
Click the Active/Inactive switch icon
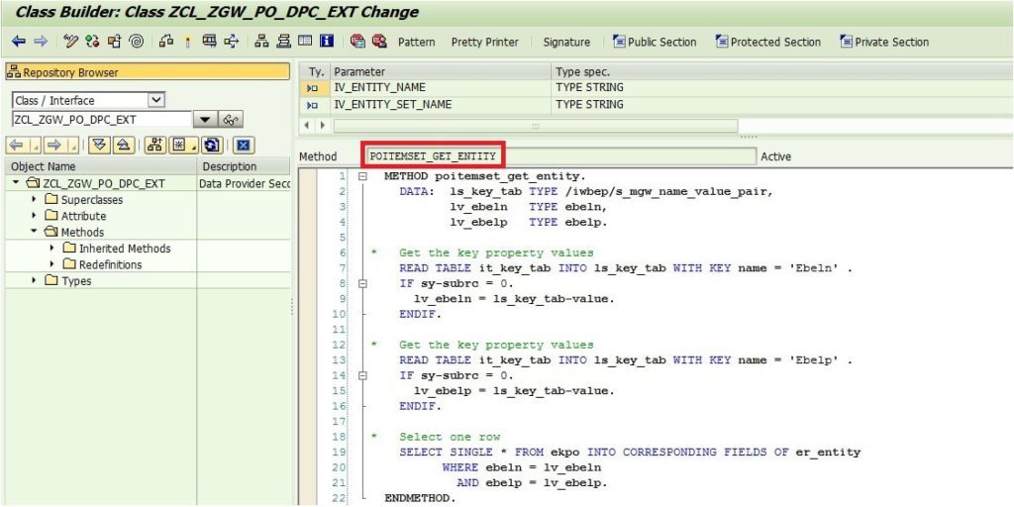pos(92,42)
